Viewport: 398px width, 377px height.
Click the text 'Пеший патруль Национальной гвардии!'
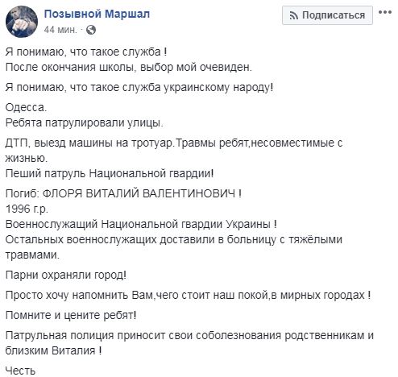point(110,173)
